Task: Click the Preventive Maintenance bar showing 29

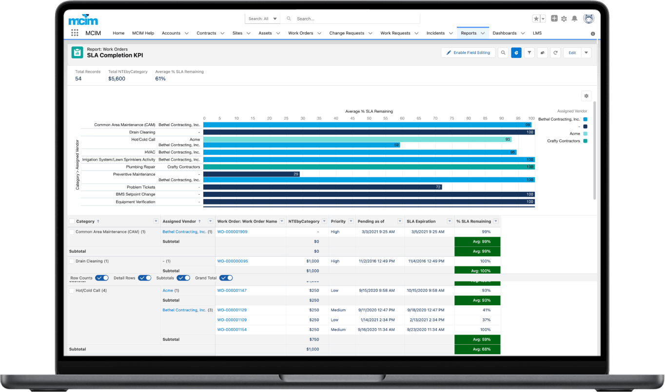Action: coord(252,174)
